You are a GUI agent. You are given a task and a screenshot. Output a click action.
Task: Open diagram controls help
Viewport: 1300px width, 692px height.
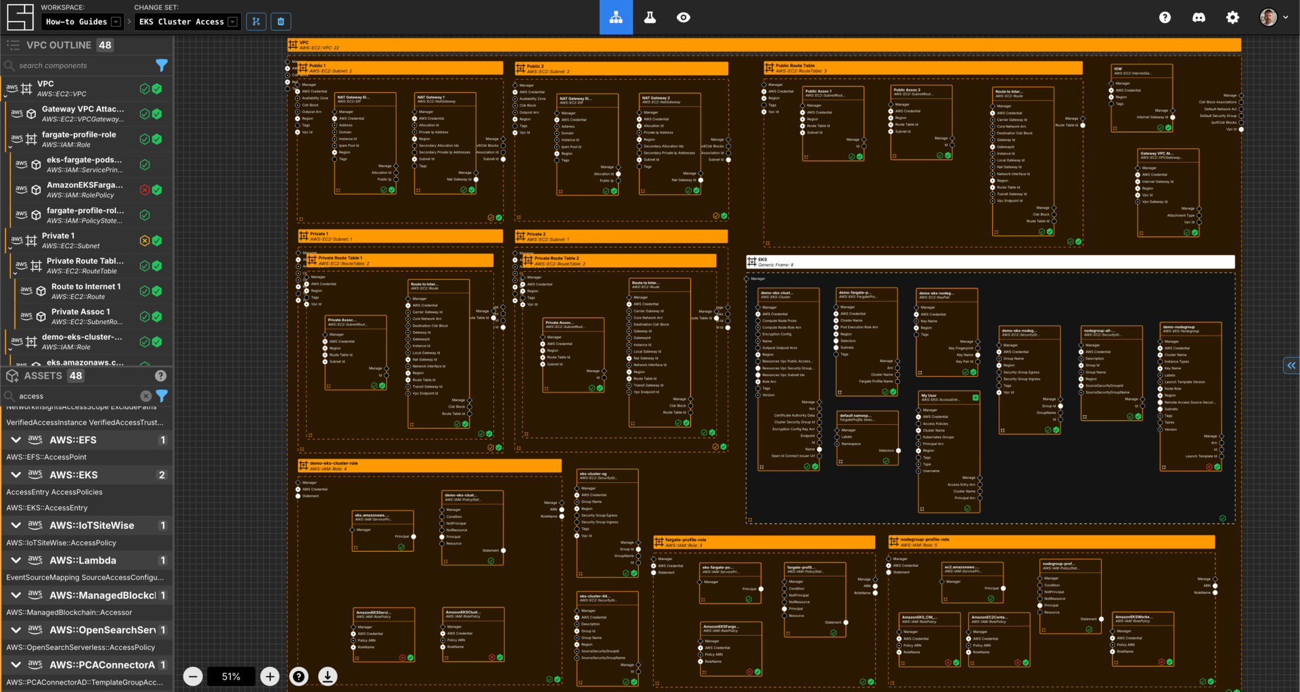pyautogui.click(x=299, y=676)
